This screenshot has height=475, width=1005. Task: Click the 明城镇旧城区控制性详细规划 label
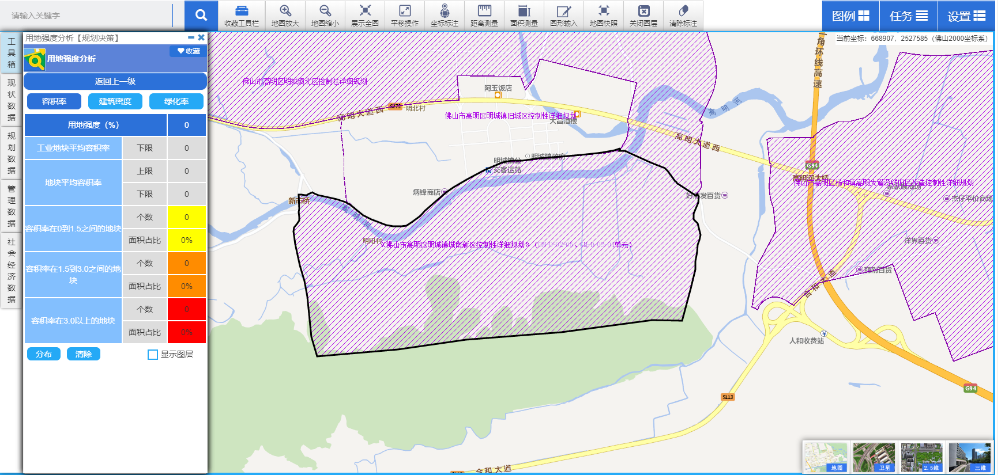point(510,116)
